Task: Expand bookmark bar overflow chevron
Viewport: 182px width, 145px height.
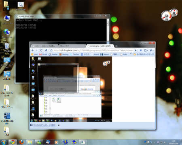Action: pyautogui.click(x=131, y=54)
